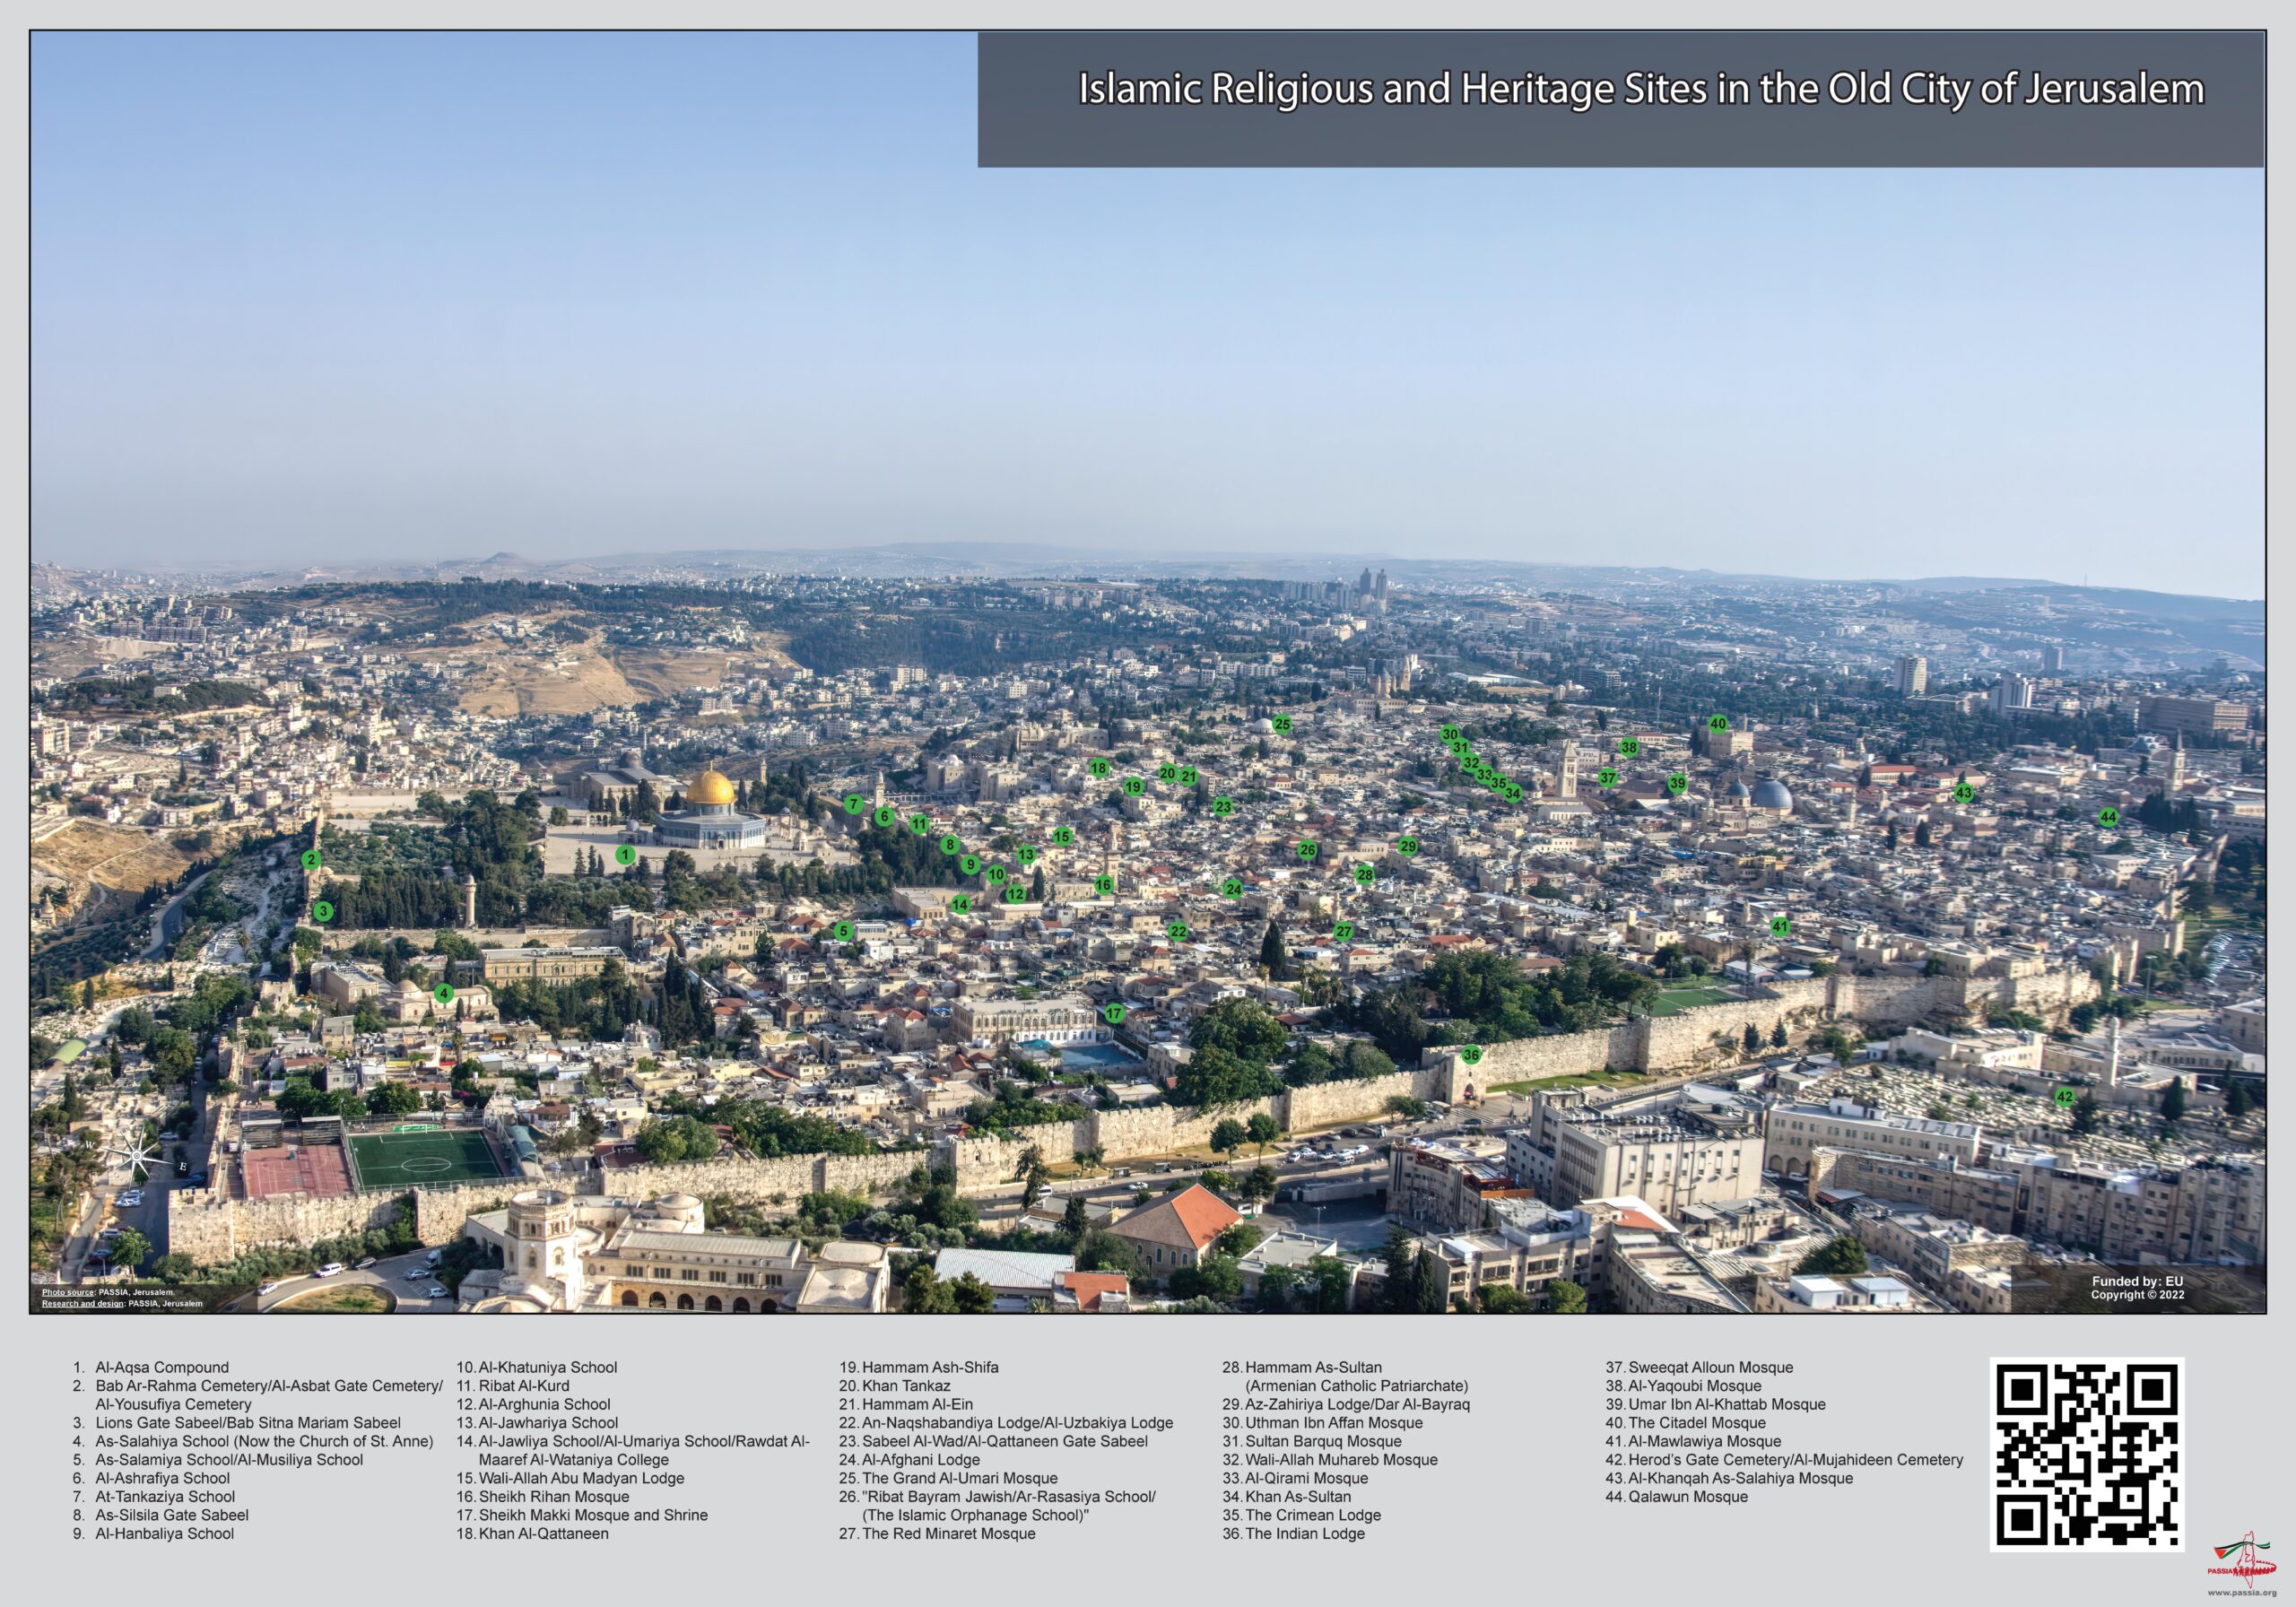Click green marker number 17
2296x1607 pixels.
coord(1114,1013)
